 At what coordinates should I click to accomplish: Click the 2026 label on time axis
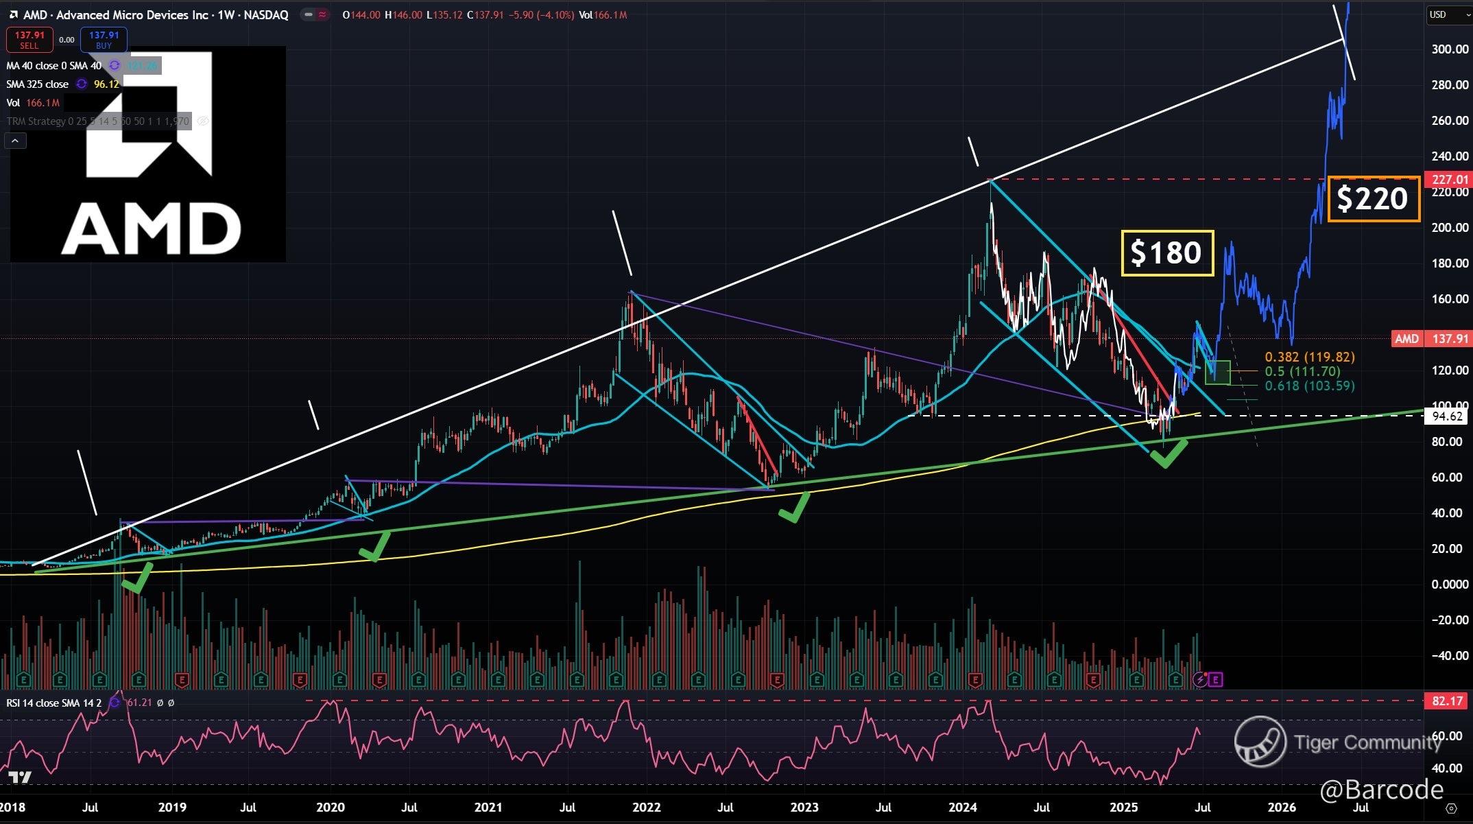pyautogui.click(x=1282, y=808)
